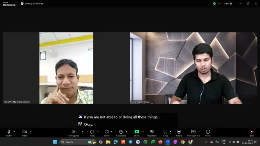Image resolution: width=260 pixels, height=146 pixels.
Task: Mute the microphone with Audio button
Action: click(9, 133)
